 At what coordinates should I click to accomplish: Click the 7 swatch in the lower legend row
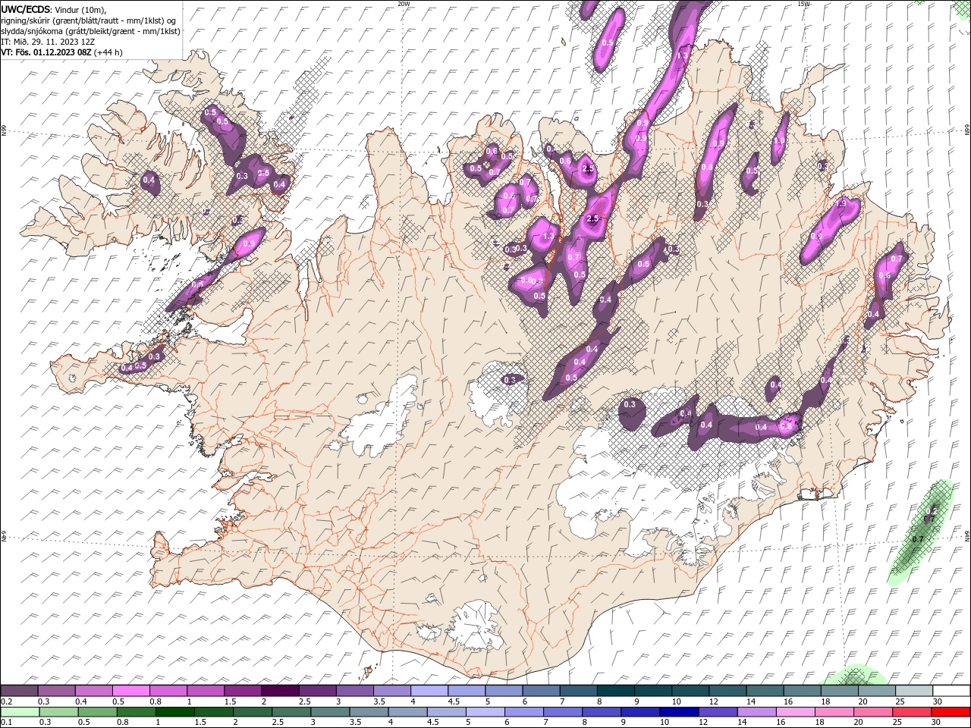(563, 712)
